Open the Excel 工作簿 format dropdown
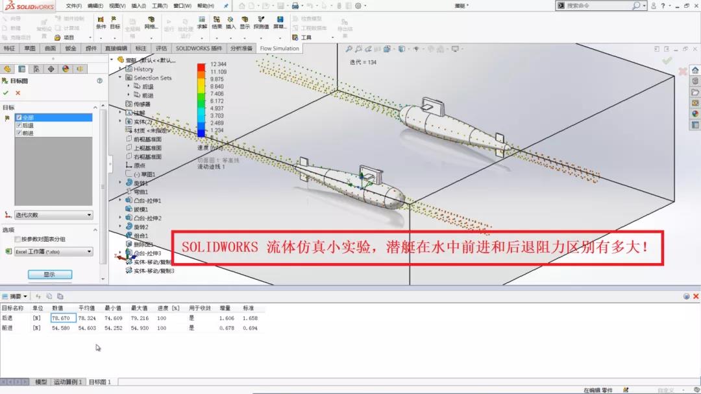The width and height of the screenshot is (701, 394). pos(53,251)
